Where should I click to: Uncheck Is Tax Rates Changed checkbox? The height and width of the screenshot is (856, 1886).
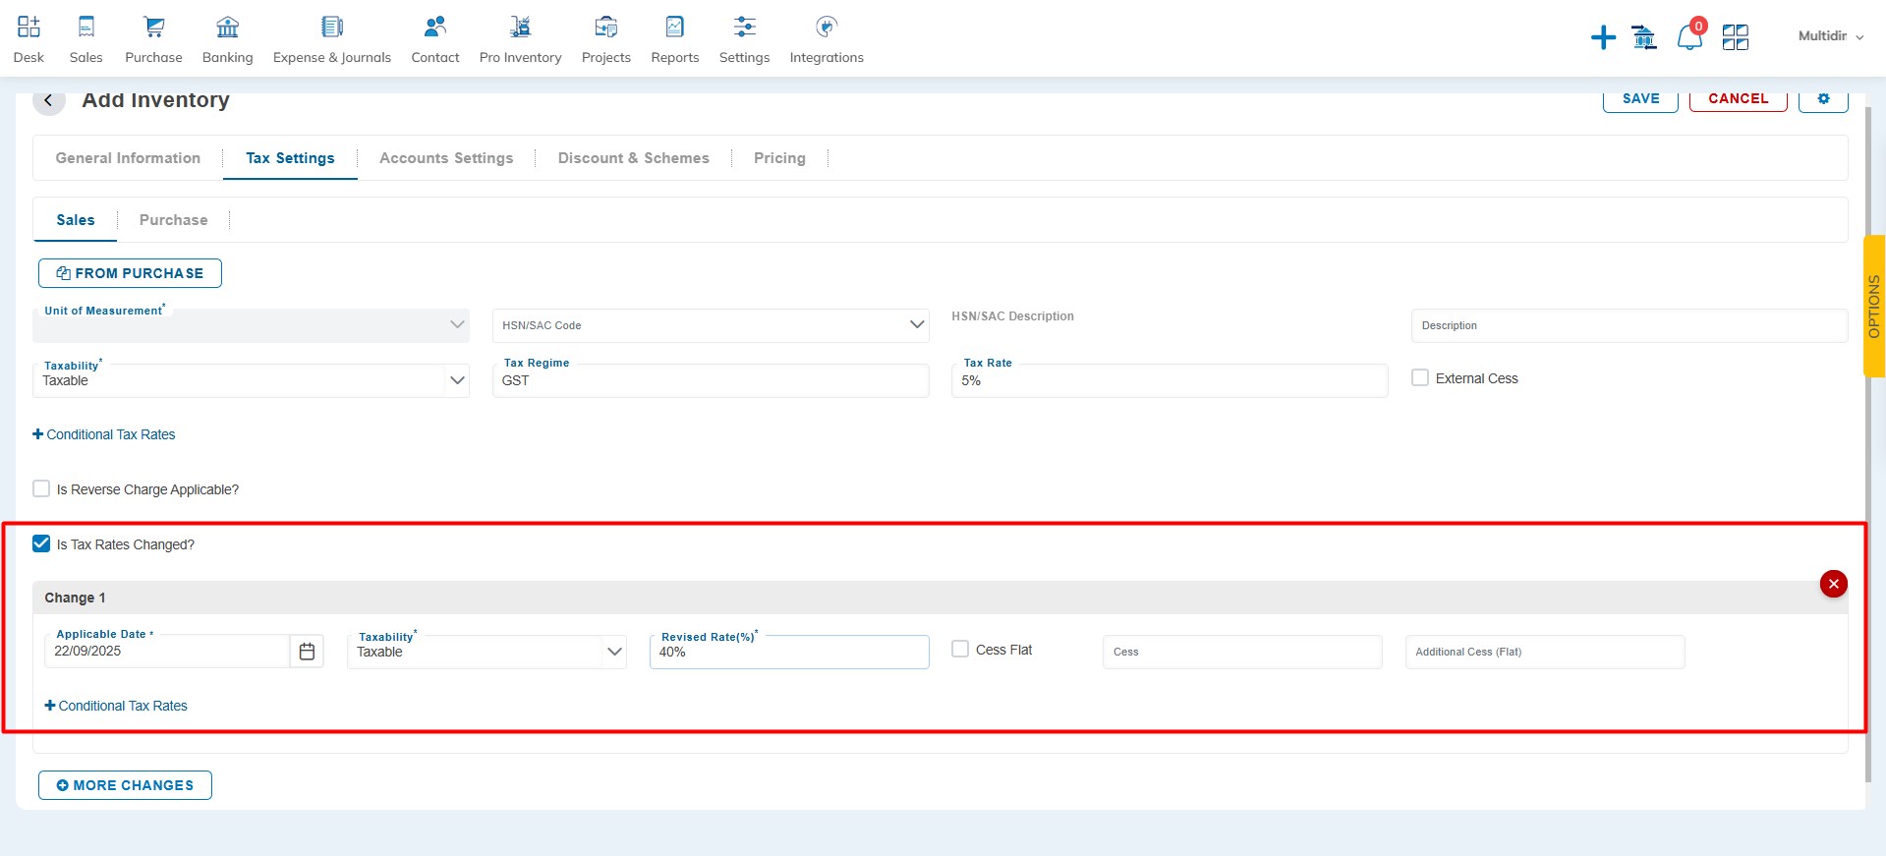click(x=41, y=543)
